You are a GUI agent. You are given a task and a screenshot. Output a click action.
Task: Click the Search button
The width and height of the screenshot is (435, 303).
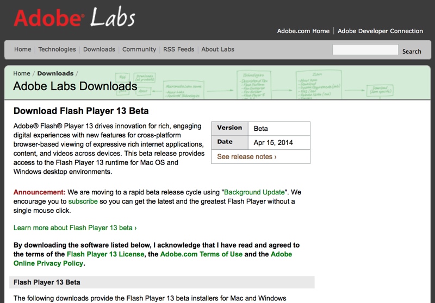tap(412, 51)
